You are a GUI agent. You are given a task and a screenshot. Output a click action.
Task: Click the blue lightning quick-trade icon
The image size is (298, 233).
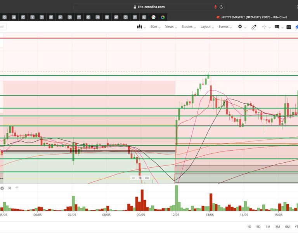pos(297,27)
